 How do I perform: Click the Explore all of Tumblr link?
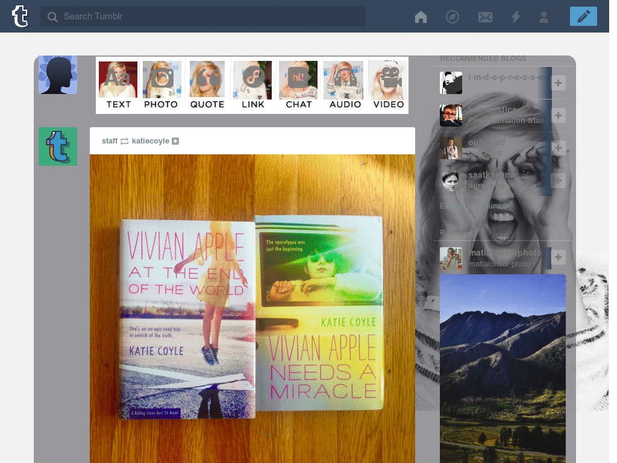[x=474, y=206]
